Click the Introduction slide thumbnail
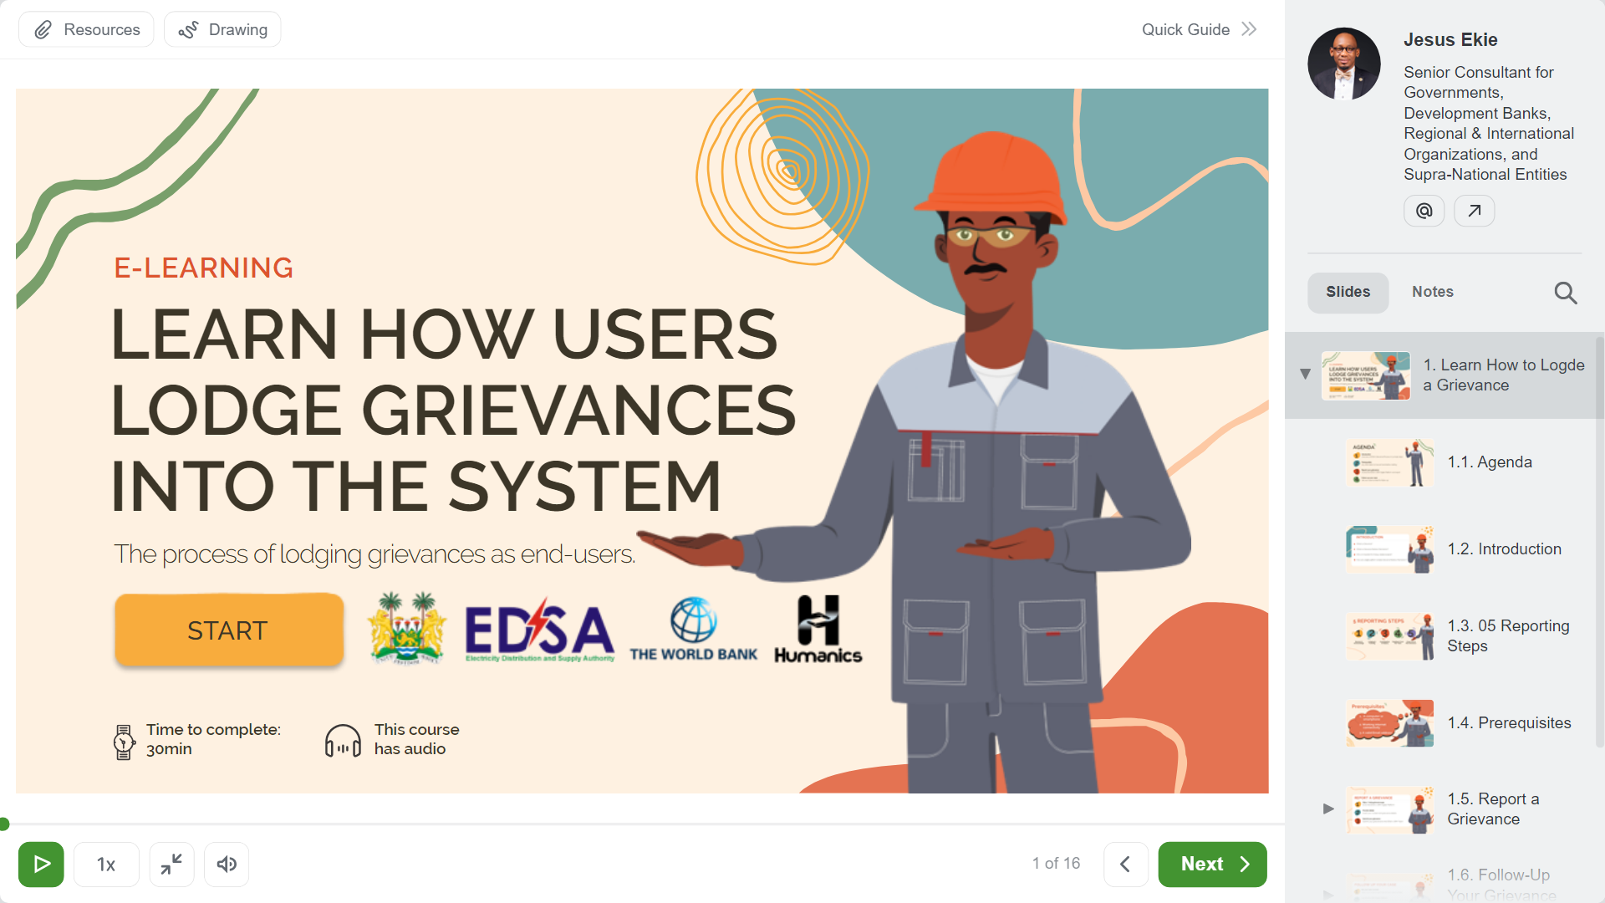Viewport: 1605px width, 903px height. [x=1390, y=549]
